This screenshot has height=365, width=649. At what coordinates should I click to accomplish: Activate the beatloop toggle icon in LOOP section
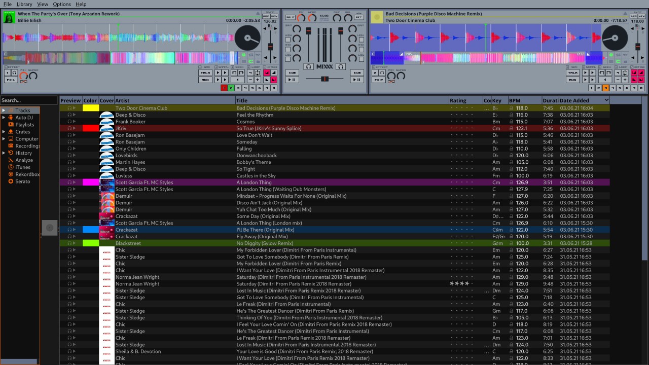point(258,73)
